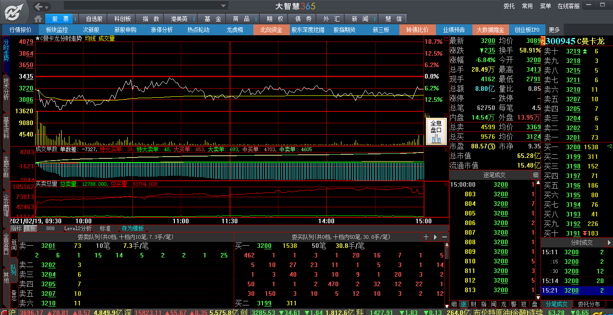Select the 888 template
The width and height of the screenshot is (613, 315).
[50, 228]
